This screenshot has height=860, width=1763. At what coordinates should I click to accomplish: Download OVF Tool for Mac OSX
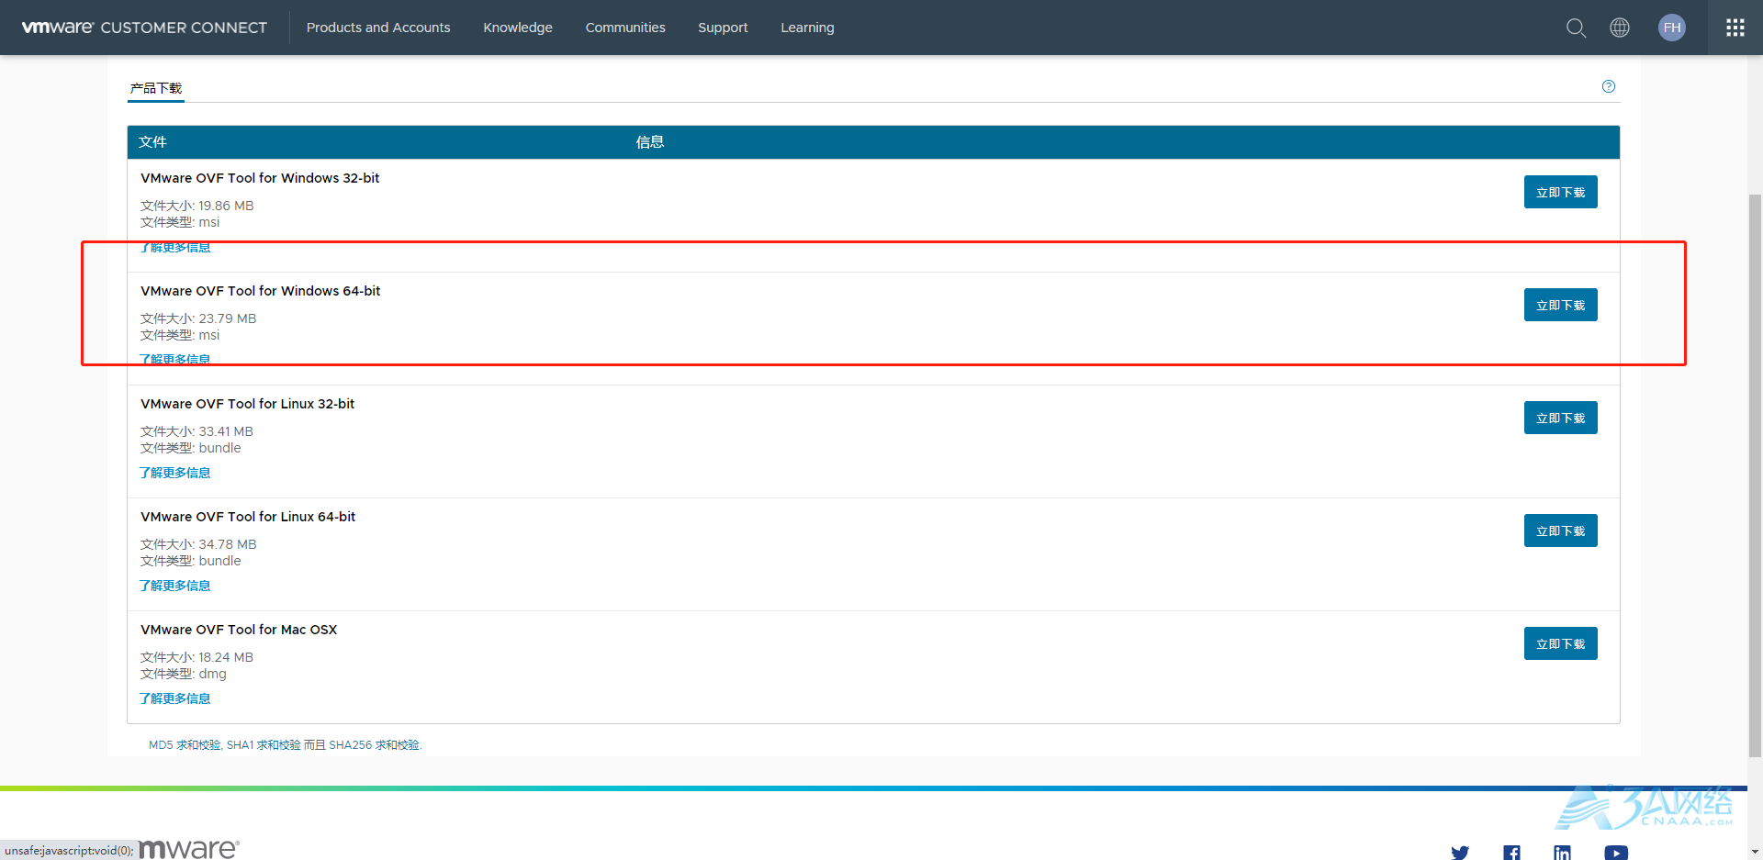1560,643
